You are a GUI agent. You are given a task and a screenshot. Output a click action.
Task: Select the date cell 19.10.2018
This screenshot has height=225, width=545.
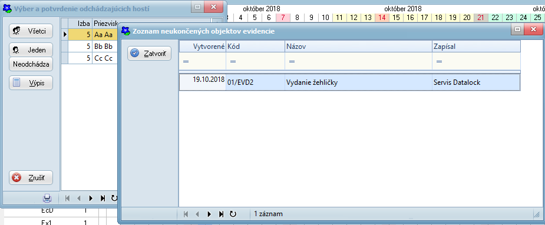click(203, 82)
